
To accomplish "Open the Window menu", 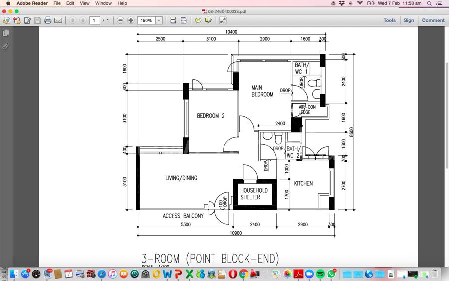I will click(103, 3).
